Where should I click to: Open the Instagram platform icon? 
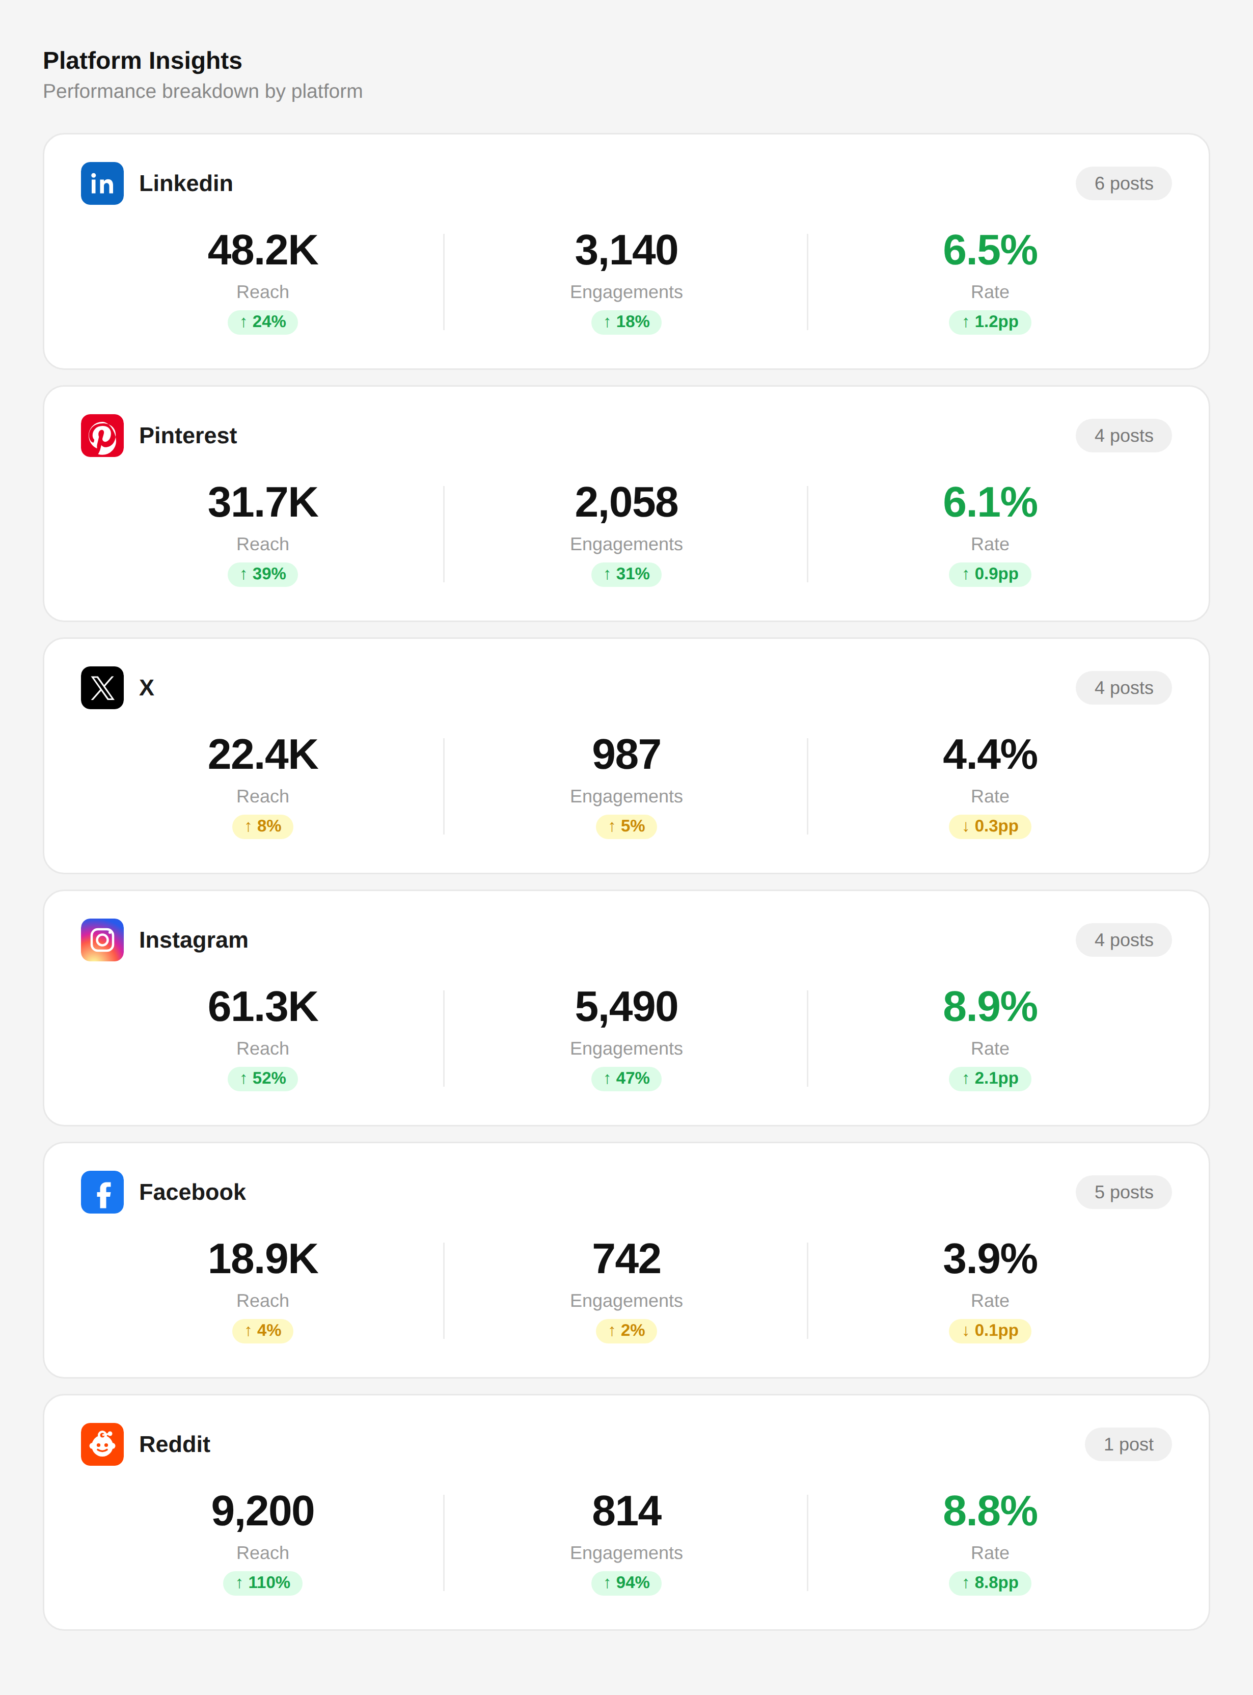pyautogui.click(x=102, y=939)
